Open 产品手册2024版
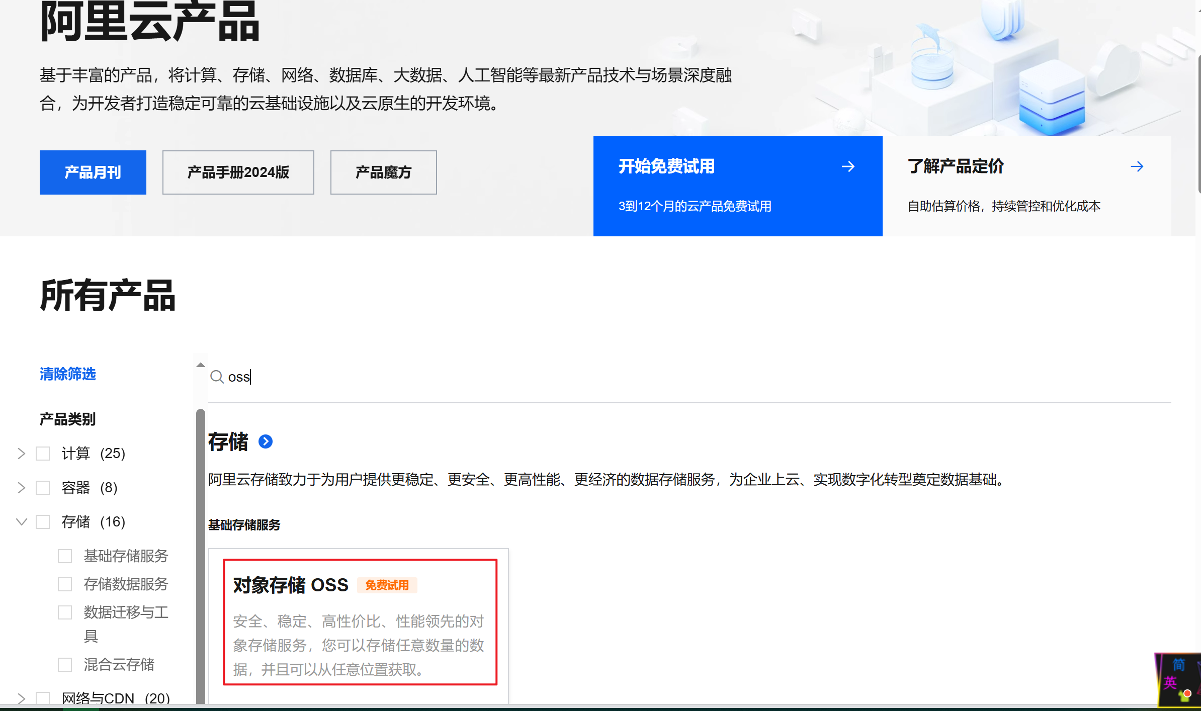Image resolution: width=1201 pixels, height=711 pixels. [x=238, y=172]
